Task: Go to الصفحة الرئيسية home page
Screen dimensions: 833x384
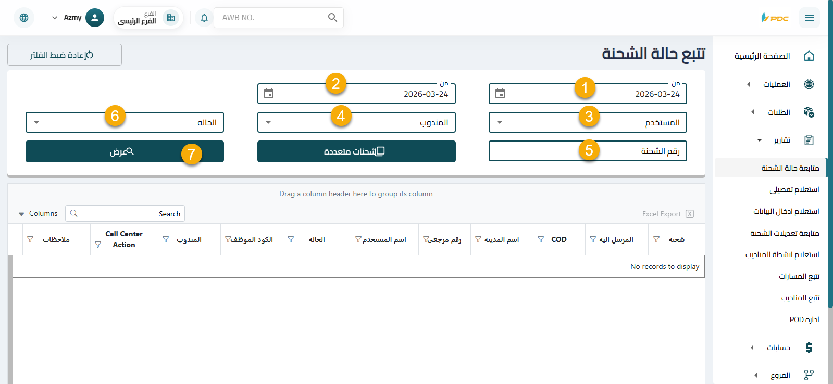Action: [762, 56]
